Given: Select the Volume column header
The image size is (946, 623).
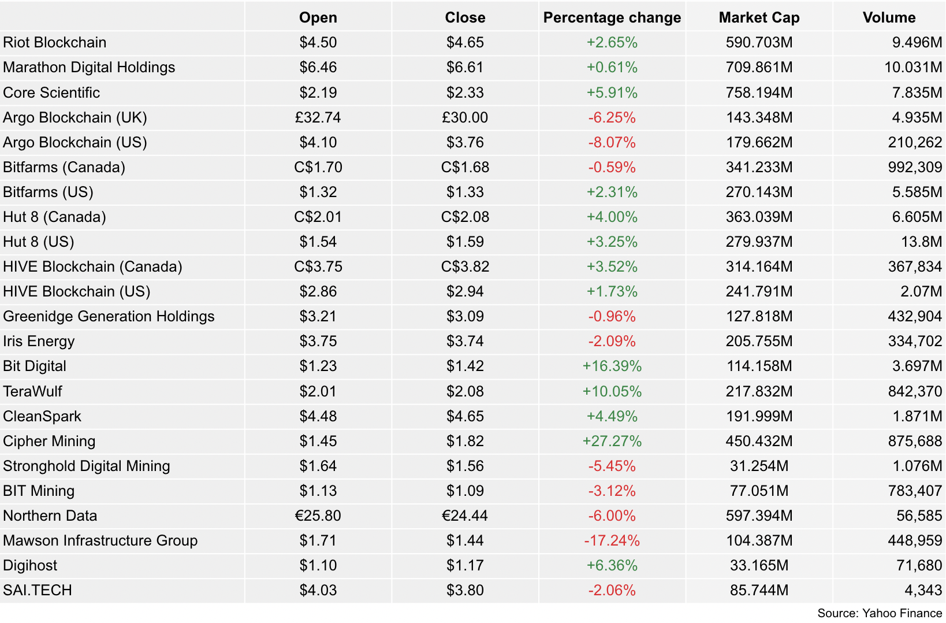Looking at the screenshot, I should tap(889, 17).
